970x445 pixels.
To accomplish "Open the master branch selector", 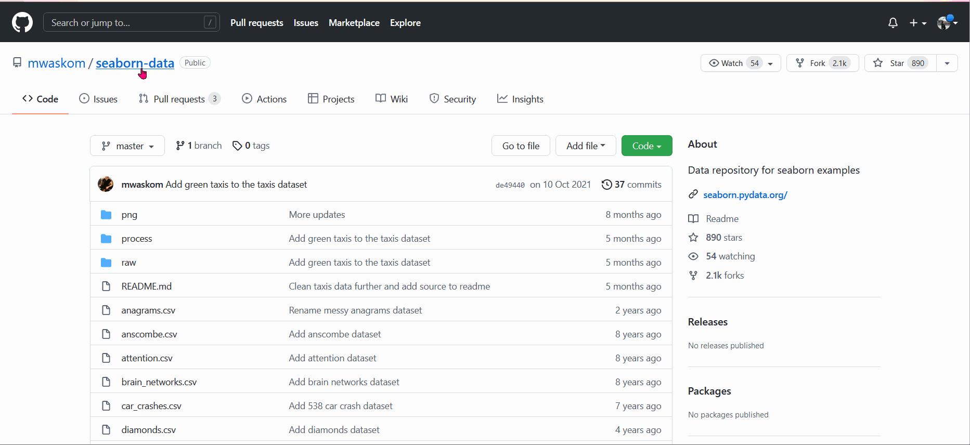I will pos(127,146).
